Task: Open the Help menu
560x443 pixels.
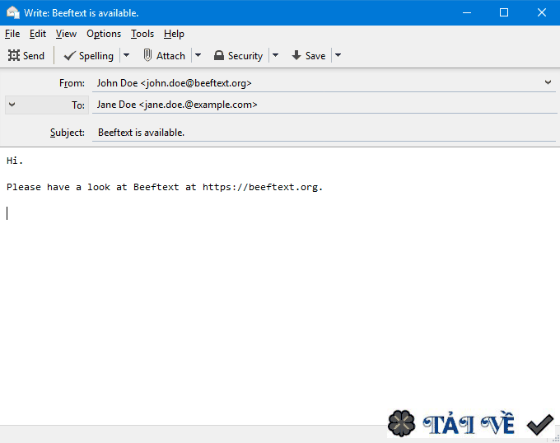Action: click(174, 34)
